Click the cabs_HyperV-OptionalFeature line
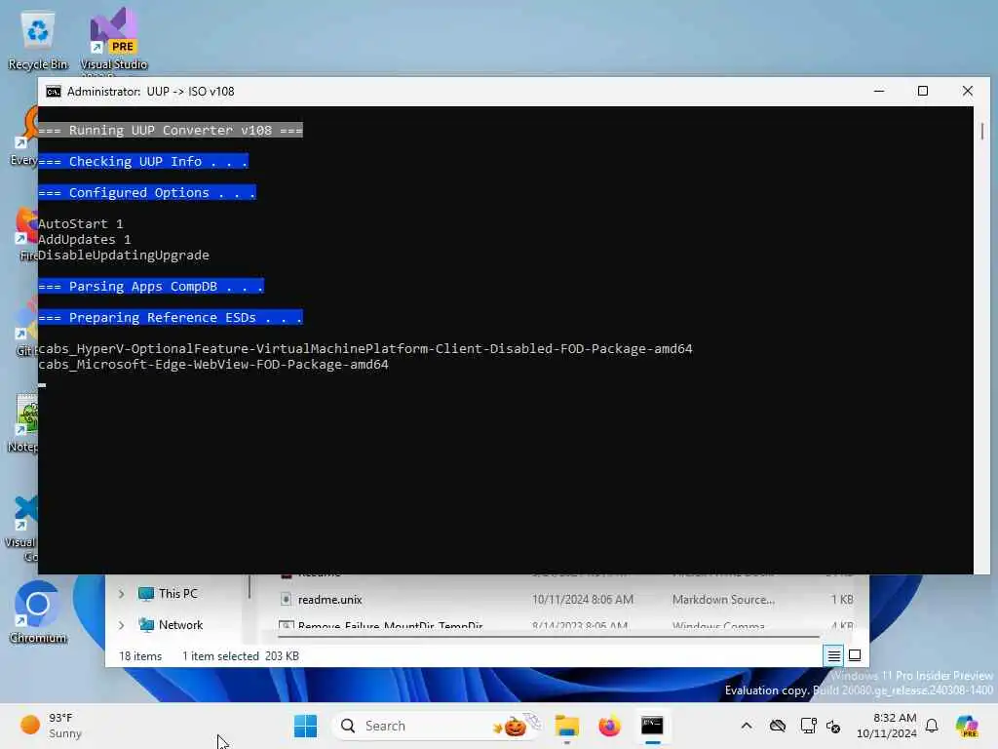The height and width of the screenshot is (749, 998). tap(365, 349)
